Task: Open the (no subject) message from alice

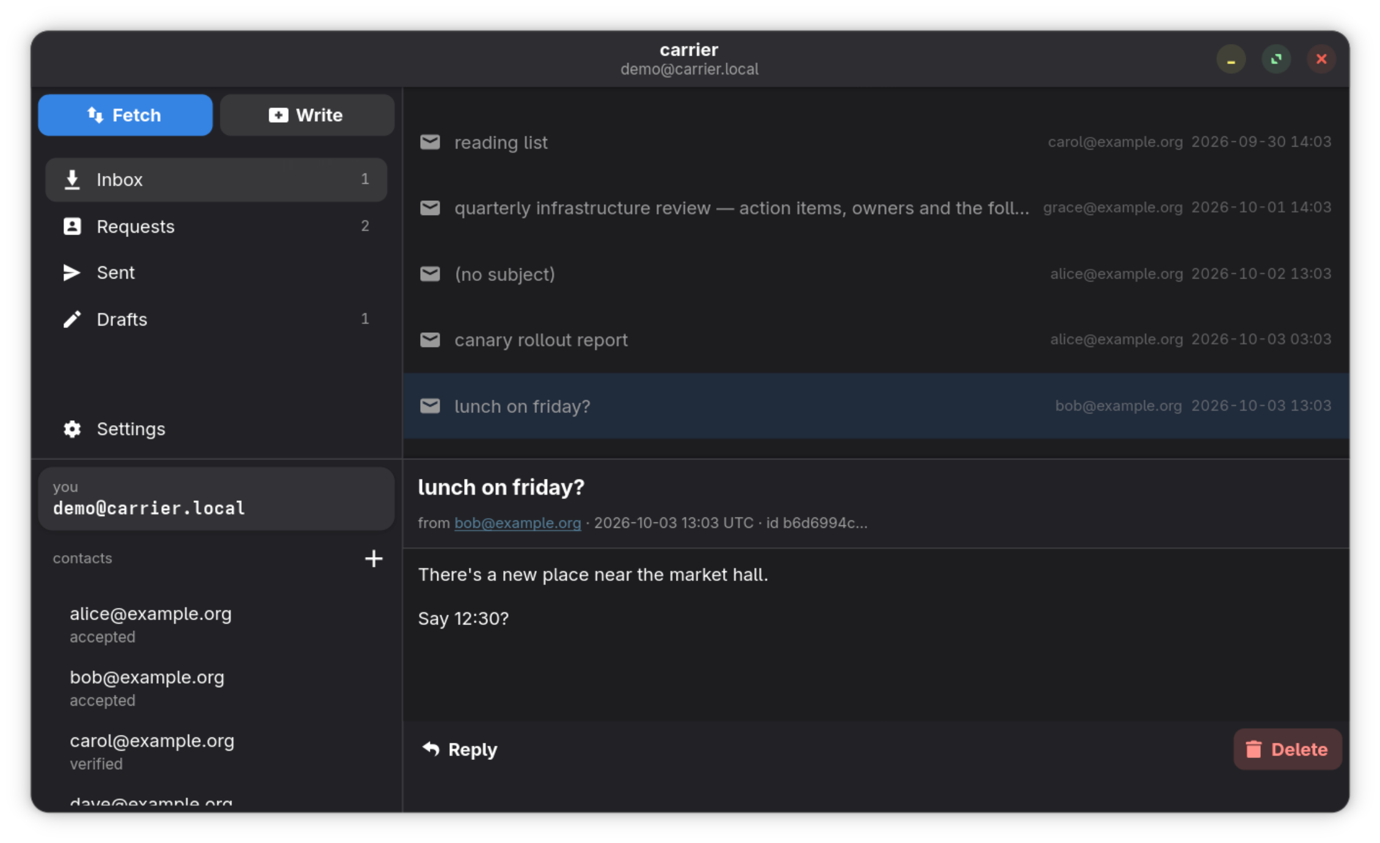Action: tap(876, 274)
